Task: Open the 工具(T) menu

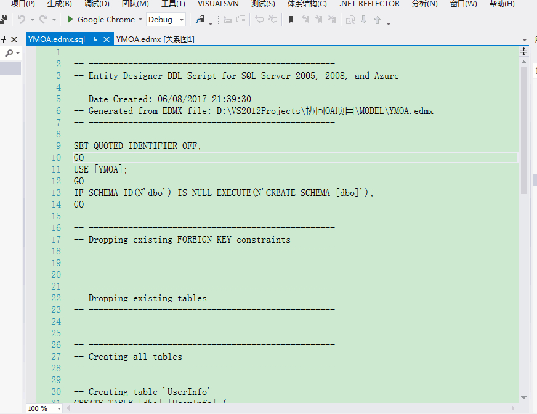Action: (x=173, y=4)
